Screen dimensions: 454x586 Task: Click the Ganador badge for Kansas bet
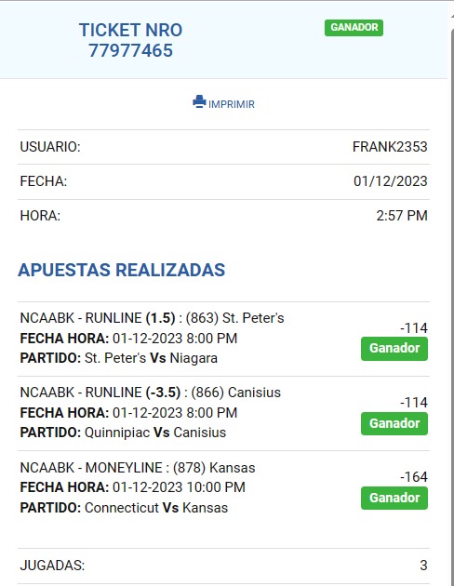click(x=394, y=498)
